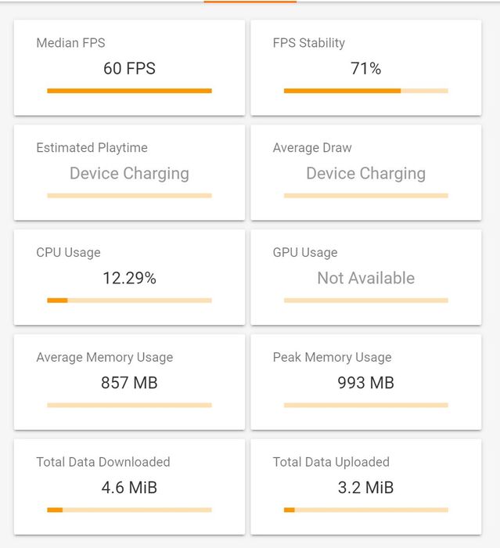Open the Average Memory Usage card

click(129, 382)
